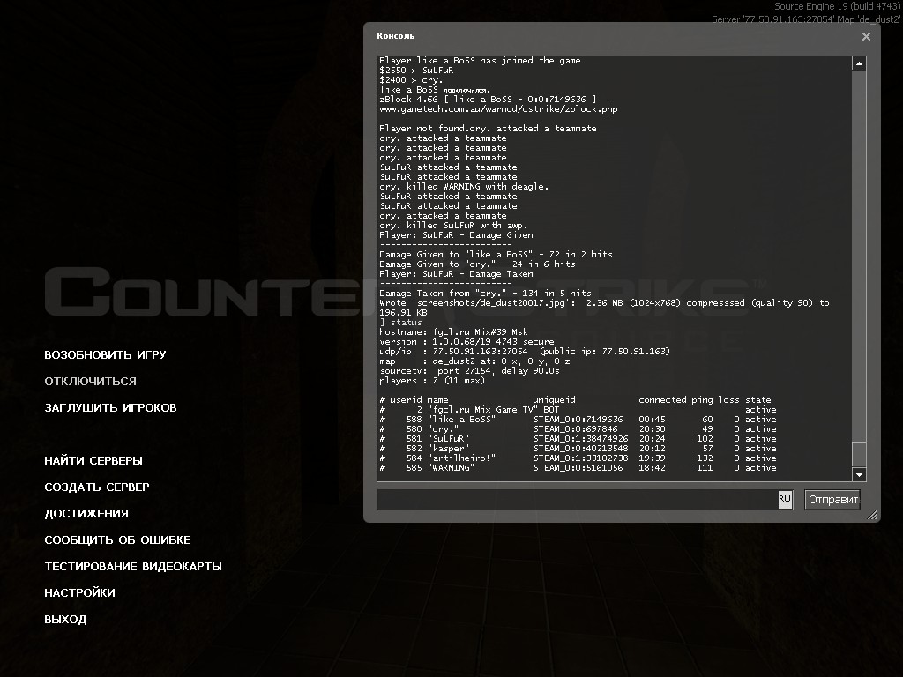The width and height of the screenshot is (903, 677).
Task: Click the hostname fgcl.ru Mix#39 line
Action: tap(454, 331)
